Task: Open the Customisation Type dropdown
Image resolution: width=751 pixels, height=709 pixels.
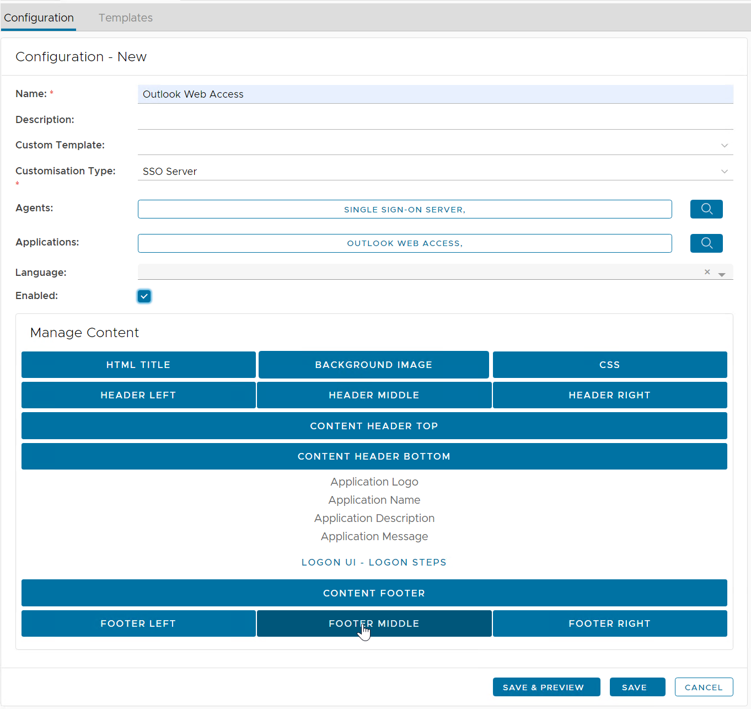Action: pyautogui.click(x=724, y=172)
